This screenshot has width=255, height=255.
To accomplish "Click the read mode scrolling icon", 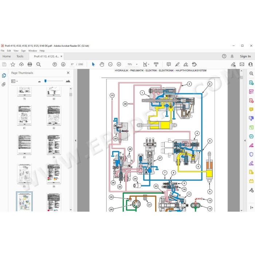I will pos(156,64).
